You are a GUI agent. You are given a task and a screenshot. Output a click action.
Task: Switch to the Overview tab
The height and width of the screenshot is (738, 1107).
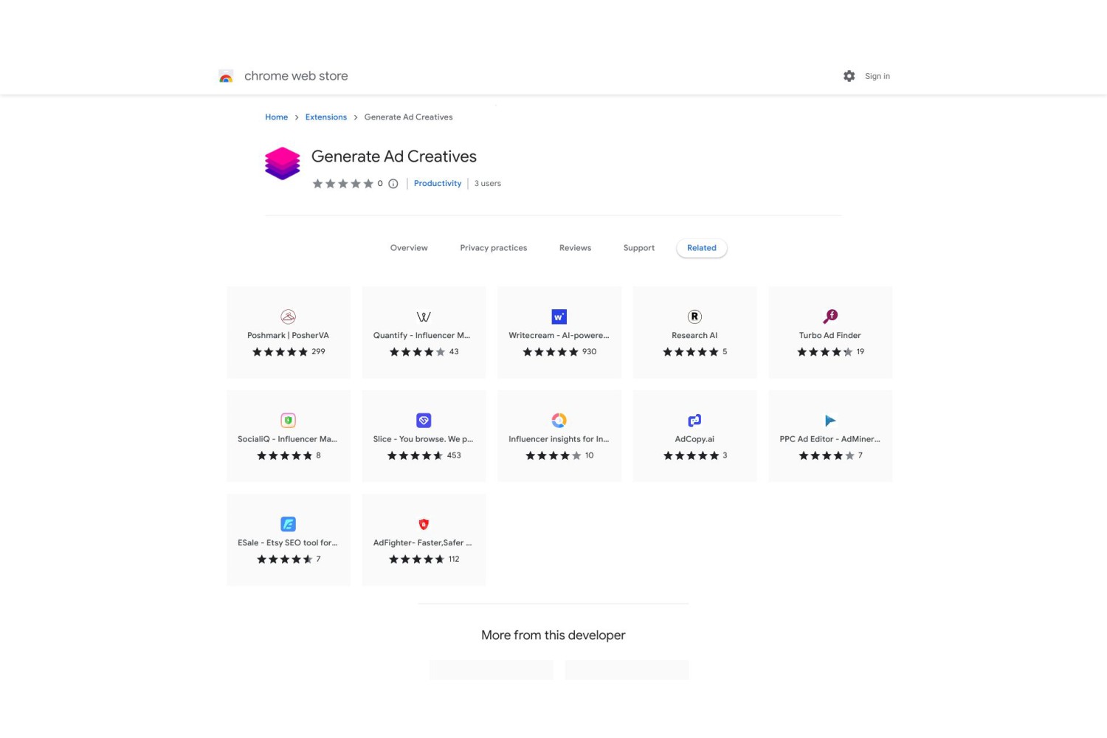pos(409,248)
